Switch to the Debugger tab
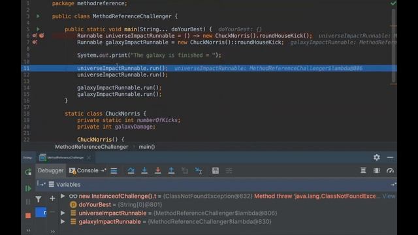418x235 pixels. point(50,170)
